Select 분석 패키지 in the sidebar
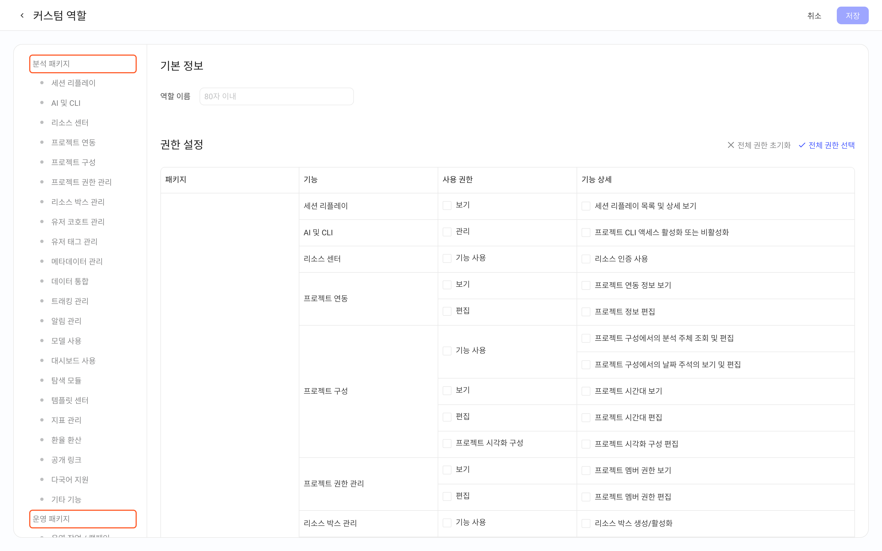 (x=83, y=64)
